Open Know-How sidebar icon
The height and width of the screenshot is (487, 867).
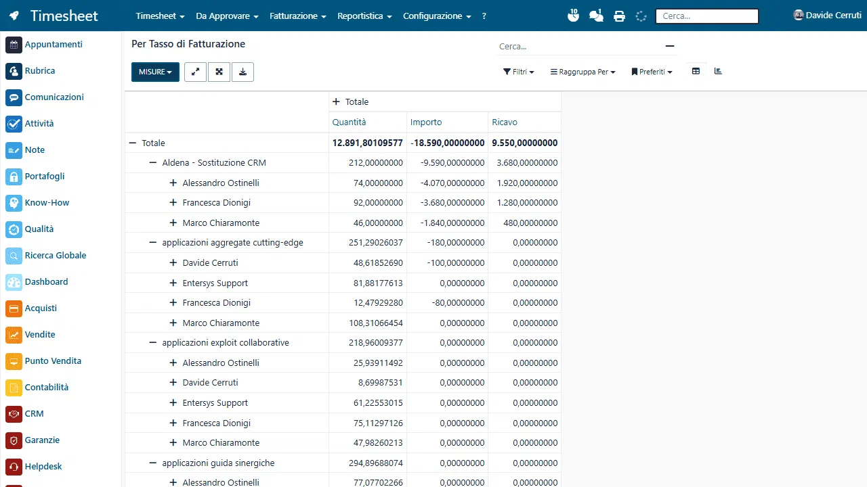14,203
